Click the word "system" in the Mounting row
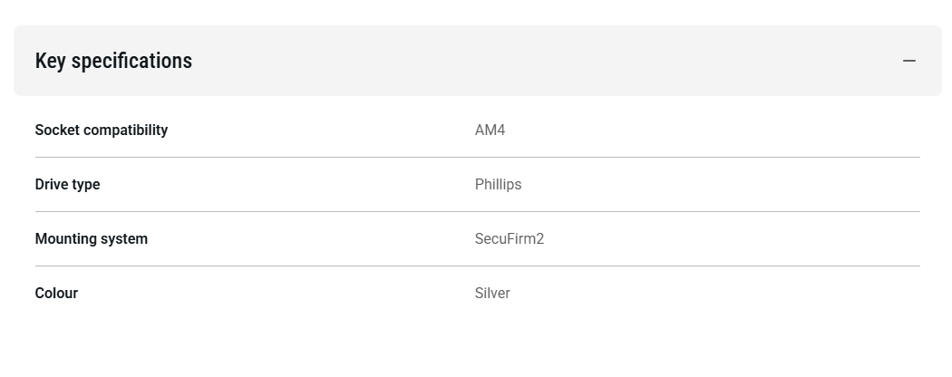 pyautogui.click(x=125, y=238)
